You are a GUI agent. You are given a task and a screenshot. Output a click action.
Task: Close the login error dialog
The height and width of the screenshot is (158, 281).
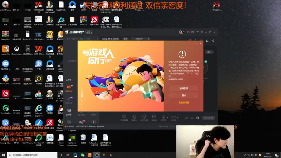tap(201, 44)
